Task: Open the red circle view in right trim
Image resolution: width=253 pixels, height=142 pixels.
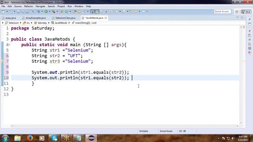Action: [x=249, y=52]
